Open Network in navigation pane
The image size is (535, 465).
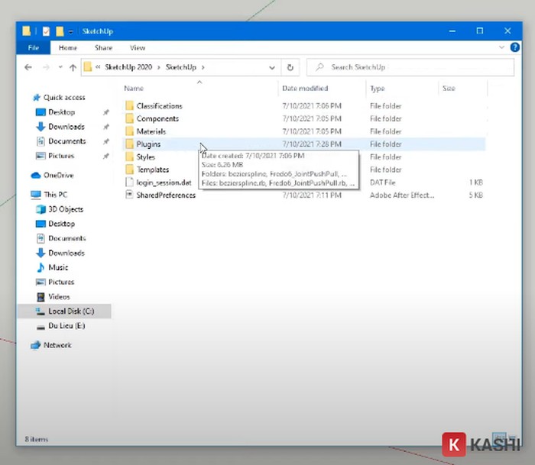tap(57, 345)
